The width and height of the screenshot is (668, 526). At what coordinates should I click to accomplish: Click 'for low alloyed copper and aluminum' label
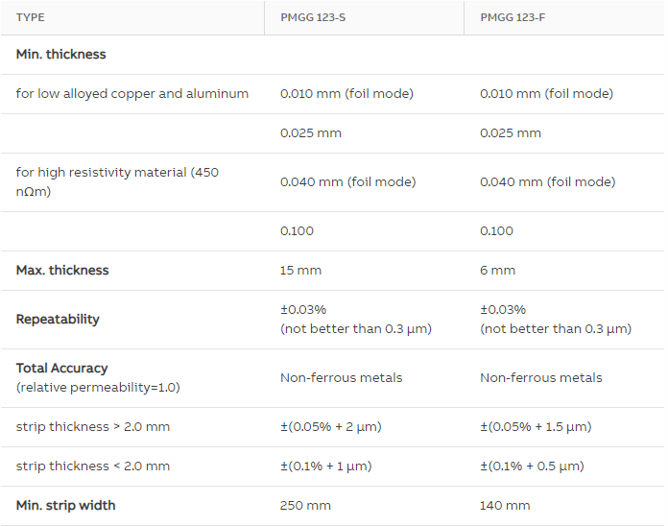132,94
